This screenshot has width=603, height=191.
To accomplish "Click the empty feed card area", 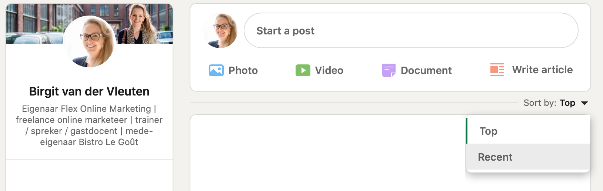I will (328, 153).
